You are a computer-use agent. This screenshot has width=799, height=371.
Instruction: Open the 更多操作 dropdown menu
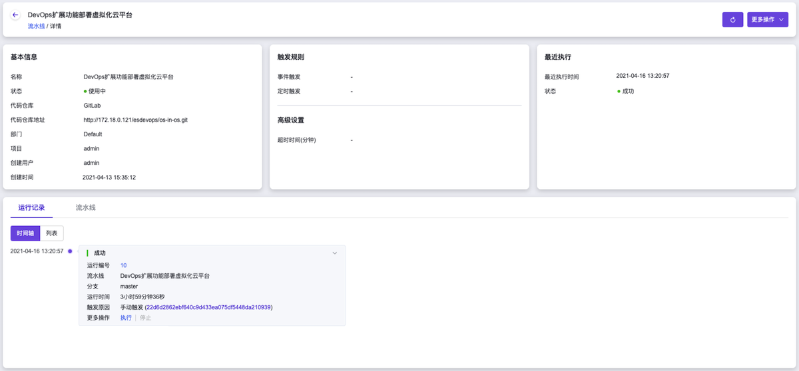click(x=767, y=20)
